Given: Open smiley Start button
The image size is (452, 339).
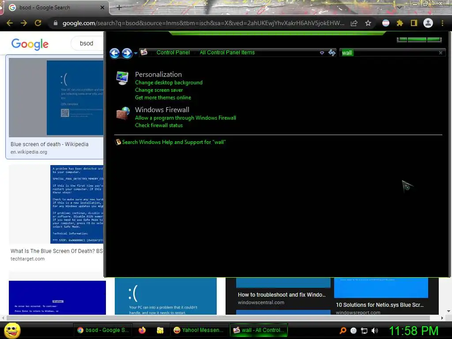Looking at the screenshot, I should 12,330.
